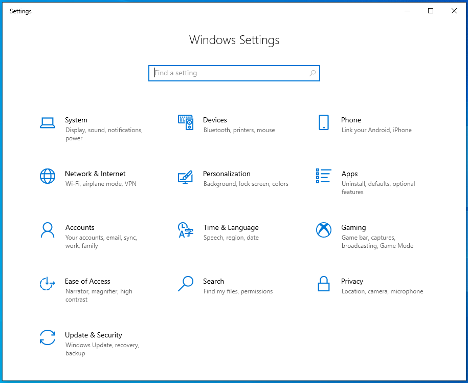Maximize the Settings window

coord(430,11)
